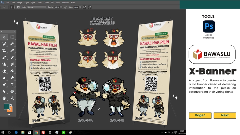Select the Path Selection arrow tool
240x135 pixels.
click(4, 91)
